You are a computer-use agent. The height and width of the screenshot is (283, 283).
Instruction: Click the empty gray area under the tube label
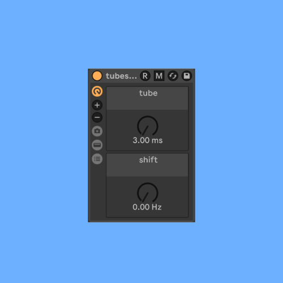click(x=147, y=104)
